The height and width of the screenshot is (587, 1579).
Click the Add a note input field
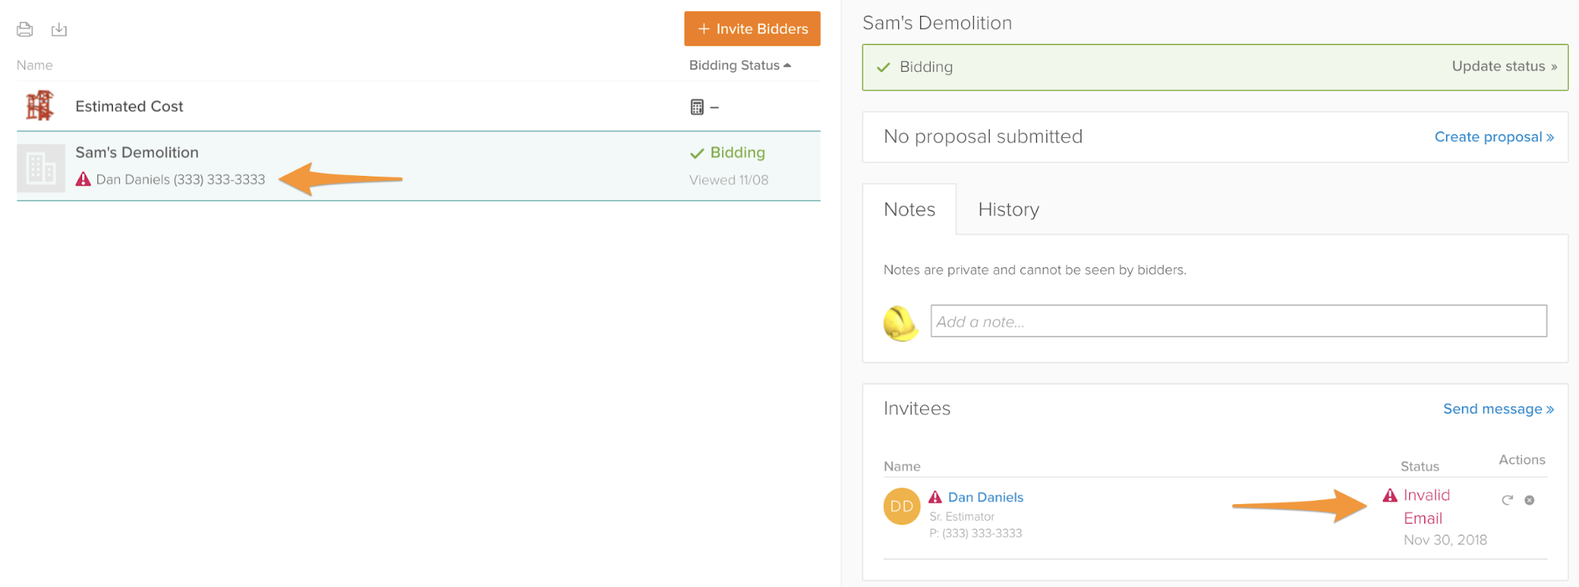click(1238, 322)
